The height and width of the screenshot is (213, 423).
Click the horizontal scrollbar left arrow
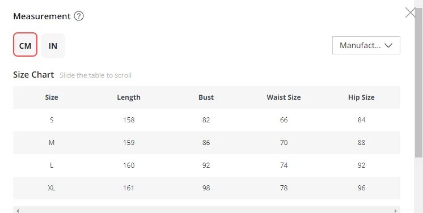click(x=18, y=211)
